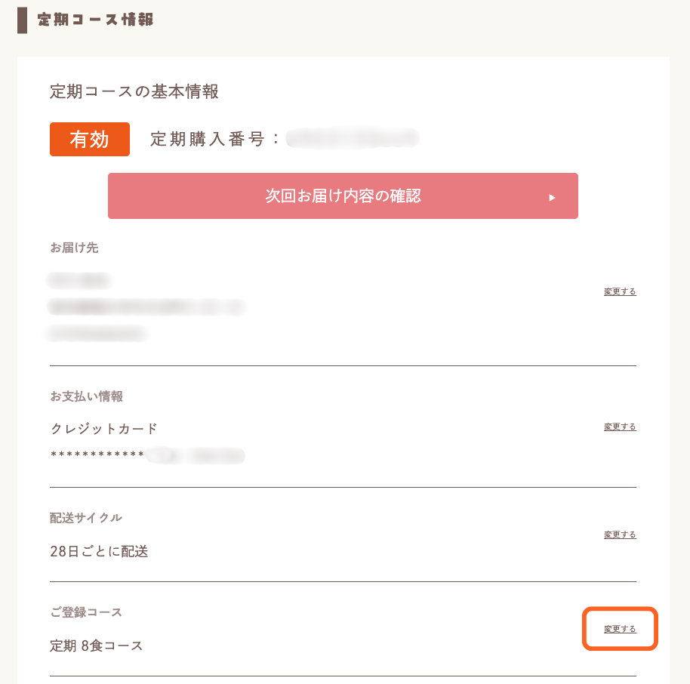Select the お届け先 section label

pyautogui.click(x=73, y=248)
